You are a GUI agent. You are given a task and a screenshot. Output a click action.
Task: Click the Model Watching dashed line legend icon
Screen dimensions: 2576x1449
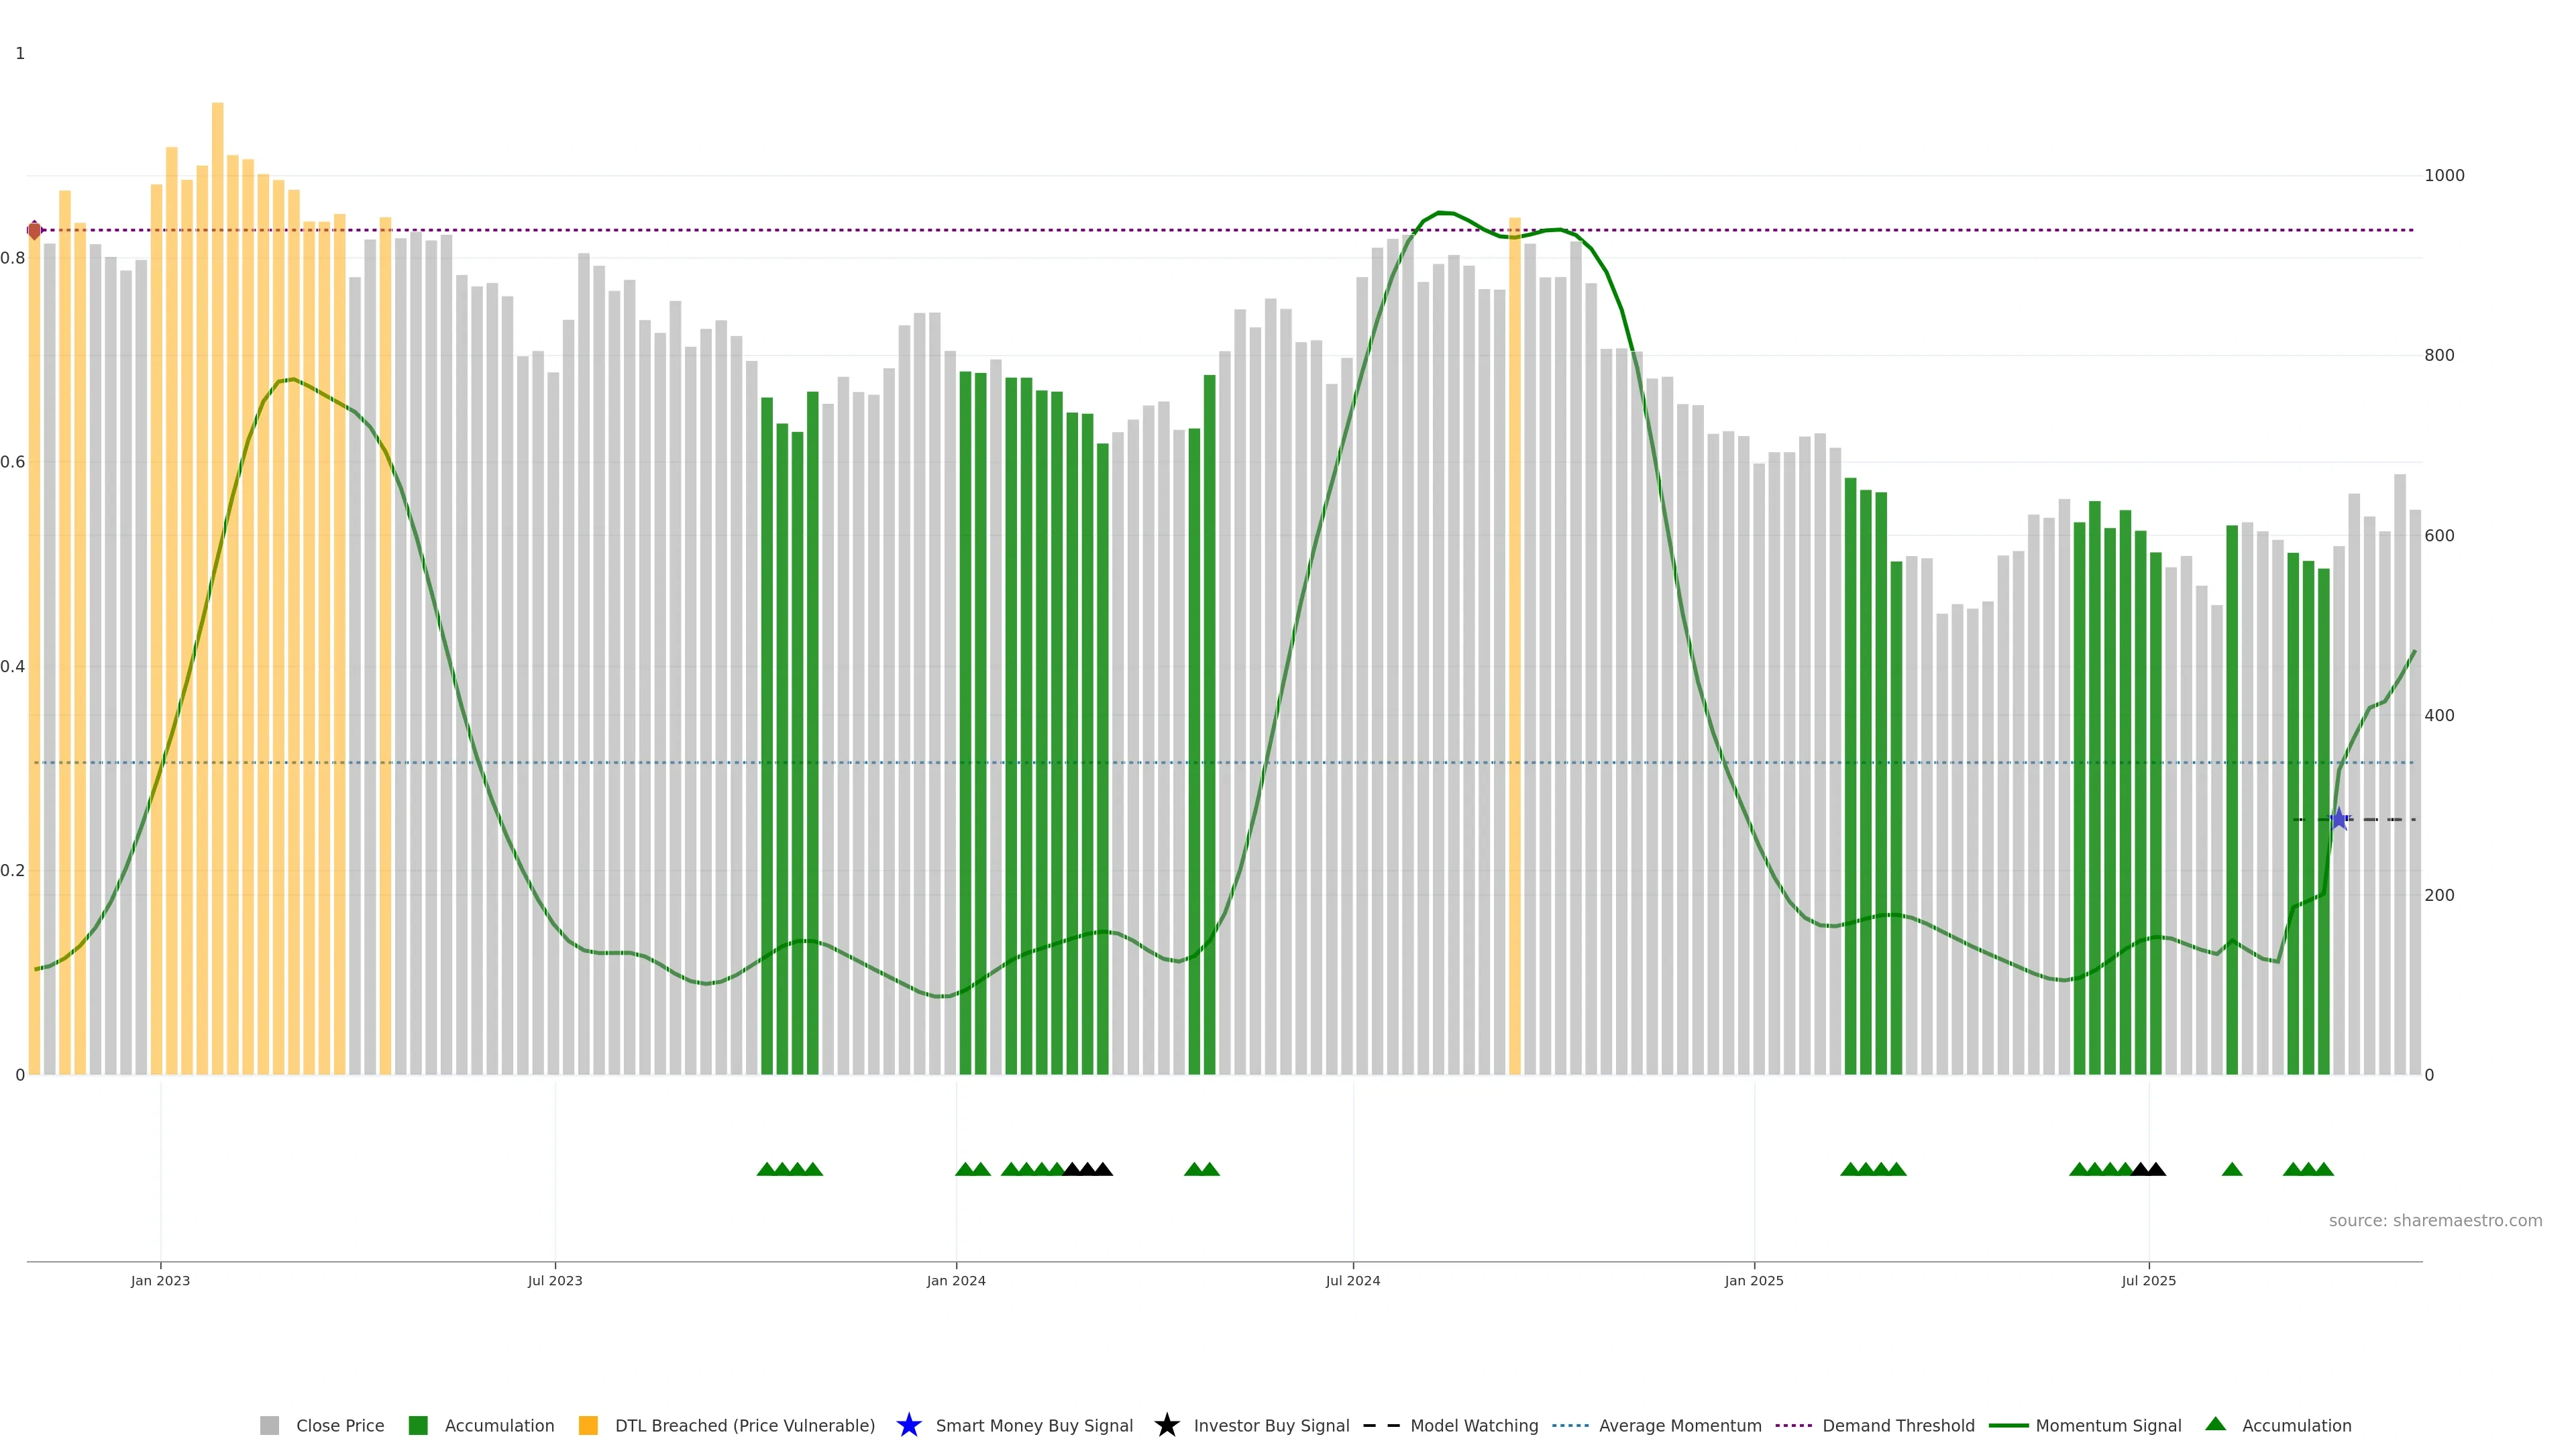coord(1381,1426)
